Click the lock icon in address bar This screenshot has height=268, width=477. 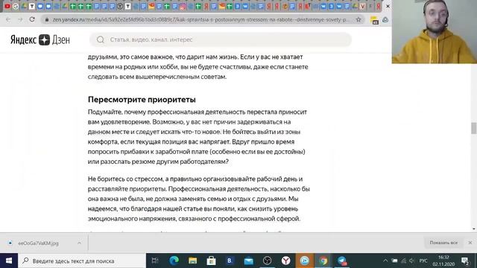click(47, 19)
